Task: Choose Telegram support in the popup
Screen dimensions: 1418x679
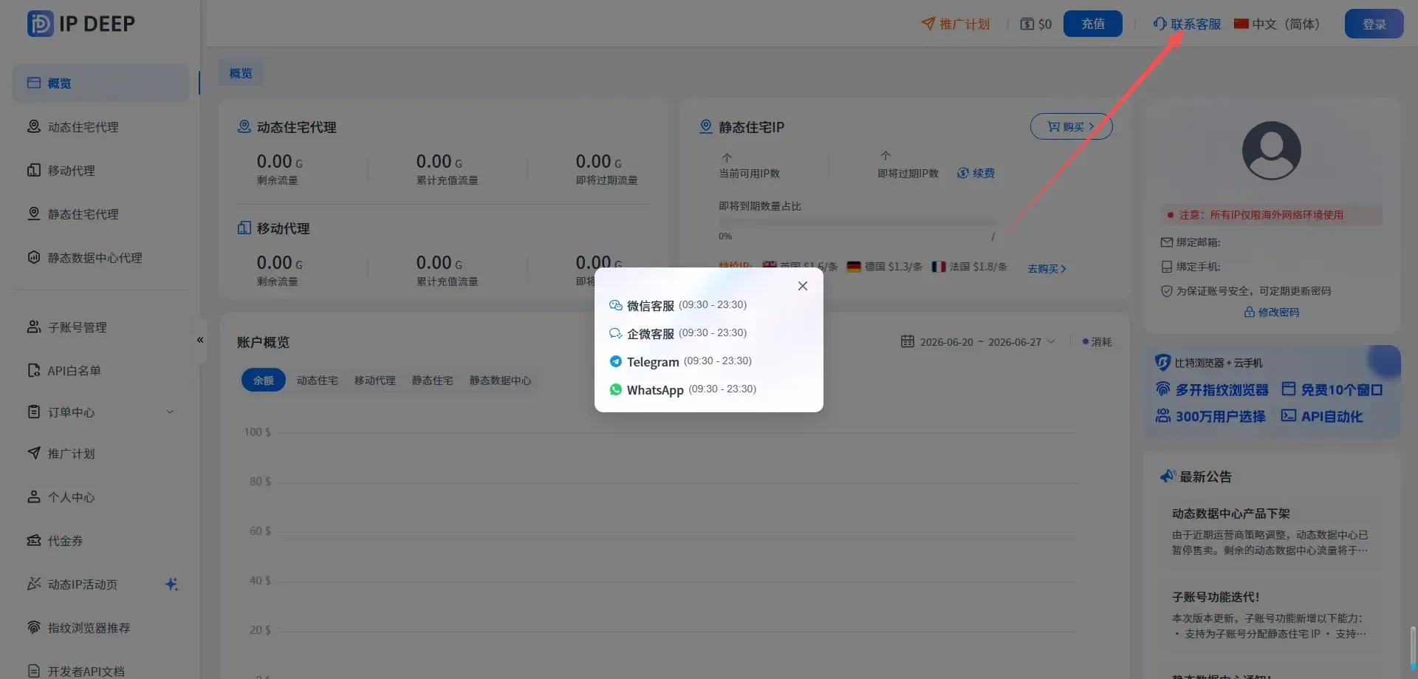Action: 680,361
